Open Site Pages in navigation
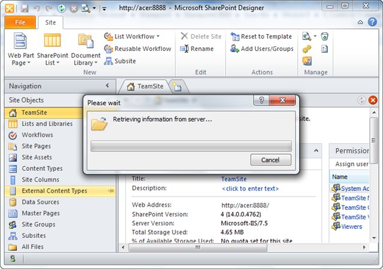 (44, 146)
